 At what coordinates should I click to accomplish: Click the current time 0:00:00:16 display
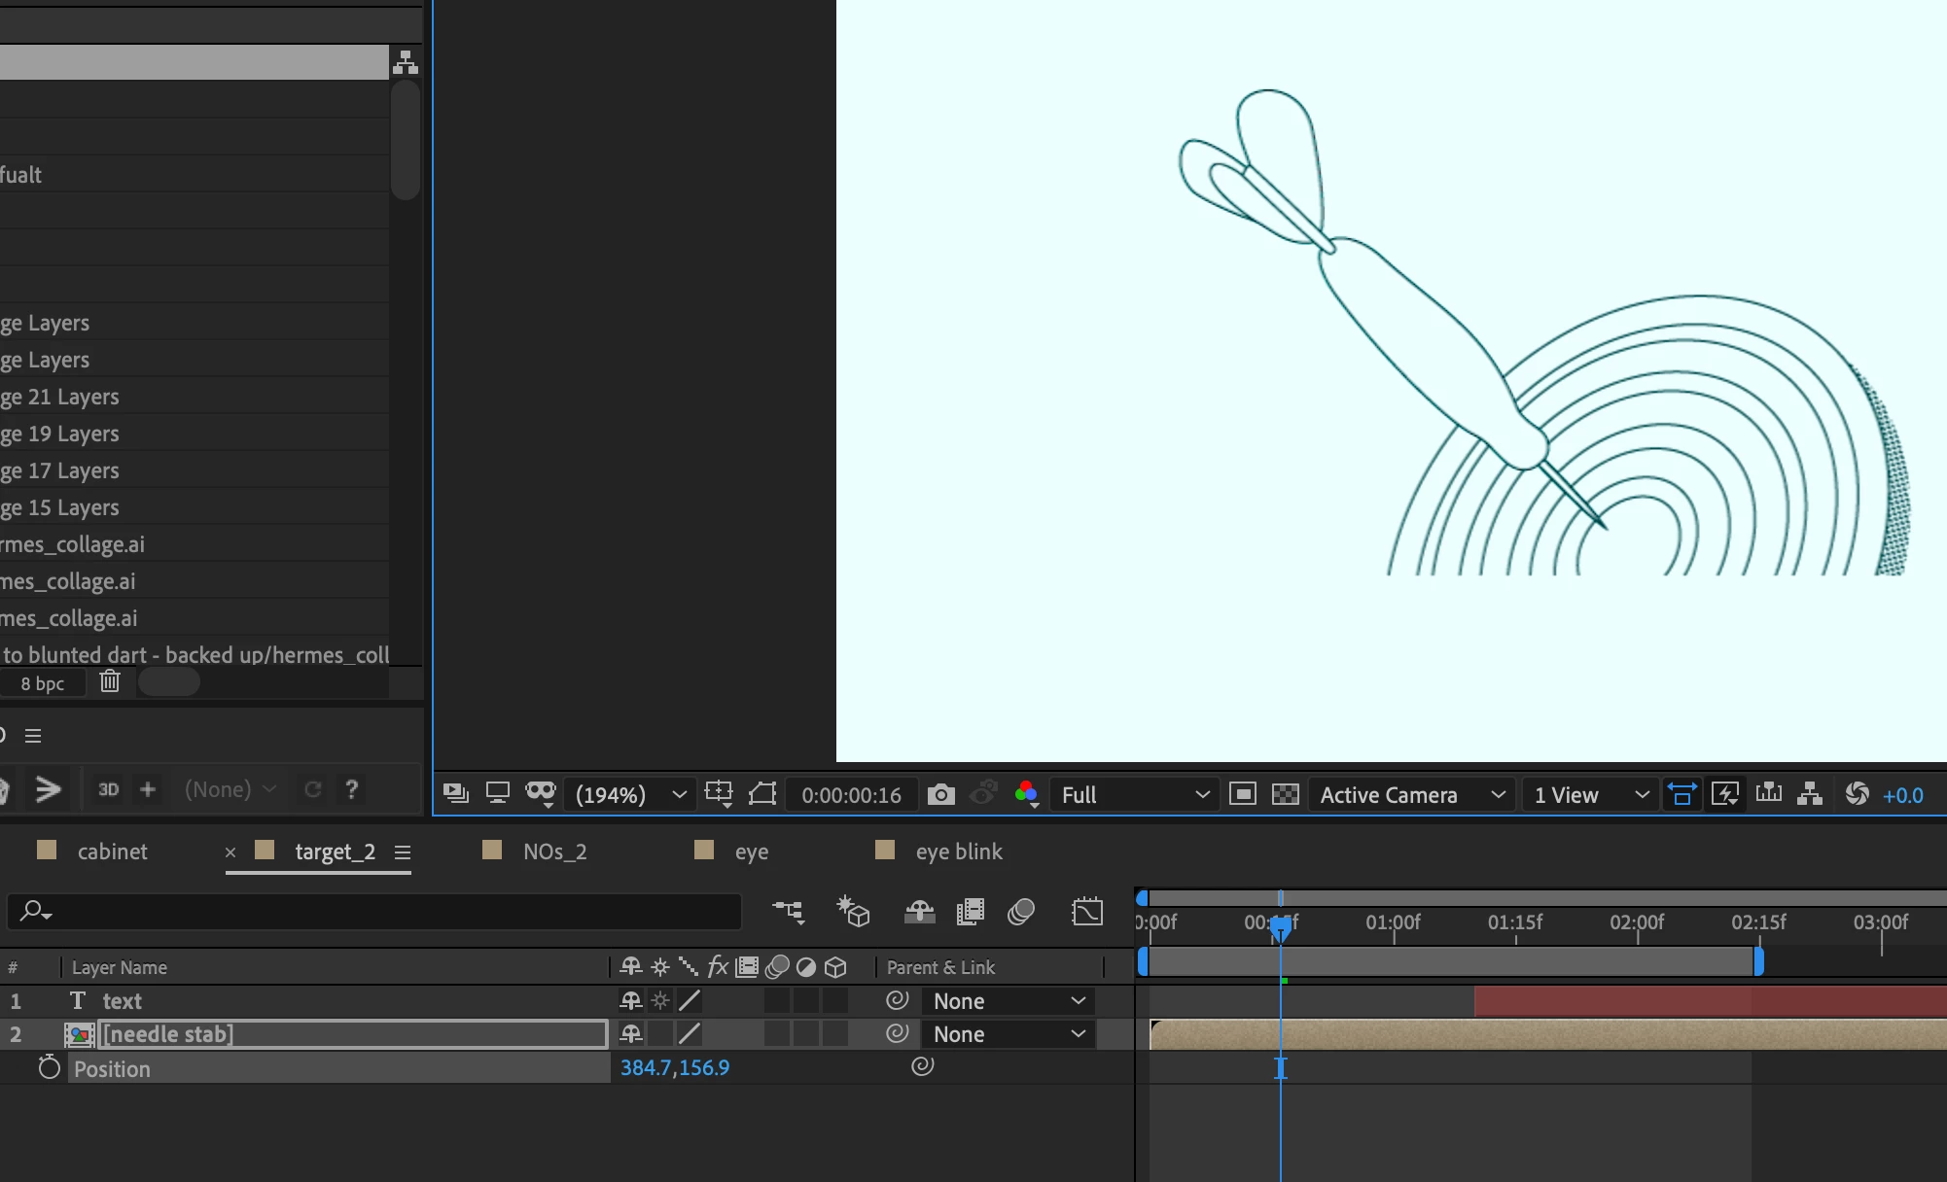(851, 795)
